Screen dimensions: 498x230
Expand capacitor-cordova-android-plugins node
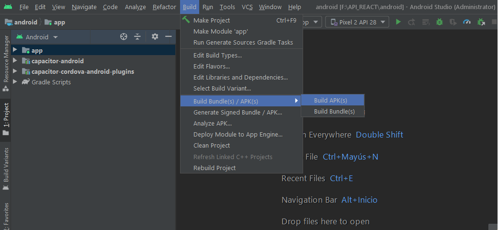15,71
